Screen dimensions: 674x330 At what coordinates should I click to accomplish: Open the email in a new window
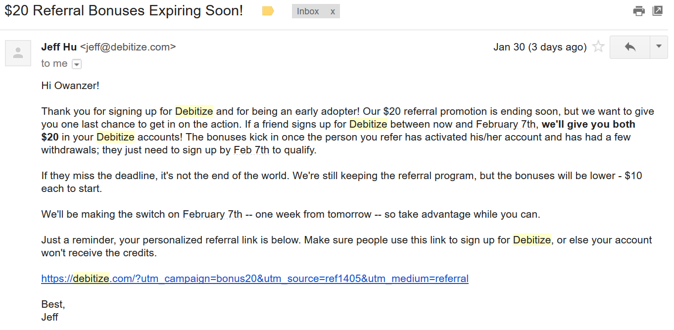pos(658,11)
